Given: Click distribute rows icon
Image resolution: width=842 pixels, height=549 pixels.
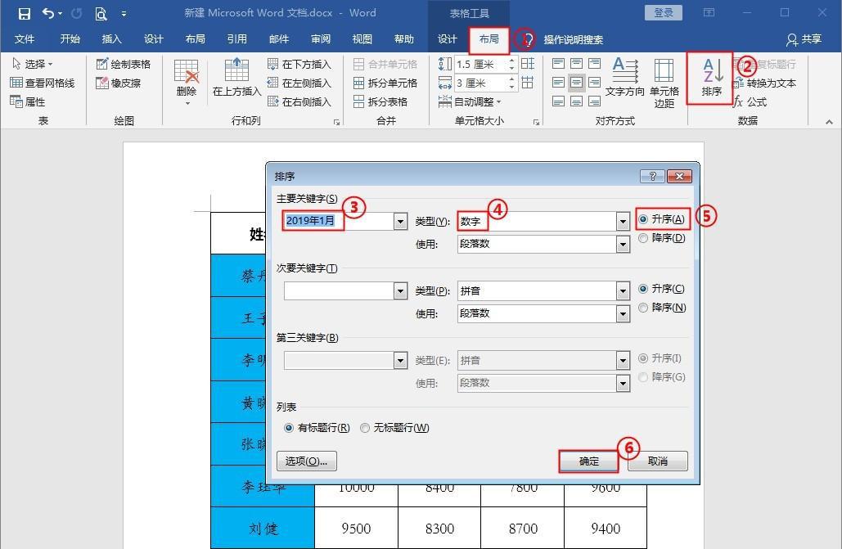Looking at the screenshot, I should click(527, 64).
